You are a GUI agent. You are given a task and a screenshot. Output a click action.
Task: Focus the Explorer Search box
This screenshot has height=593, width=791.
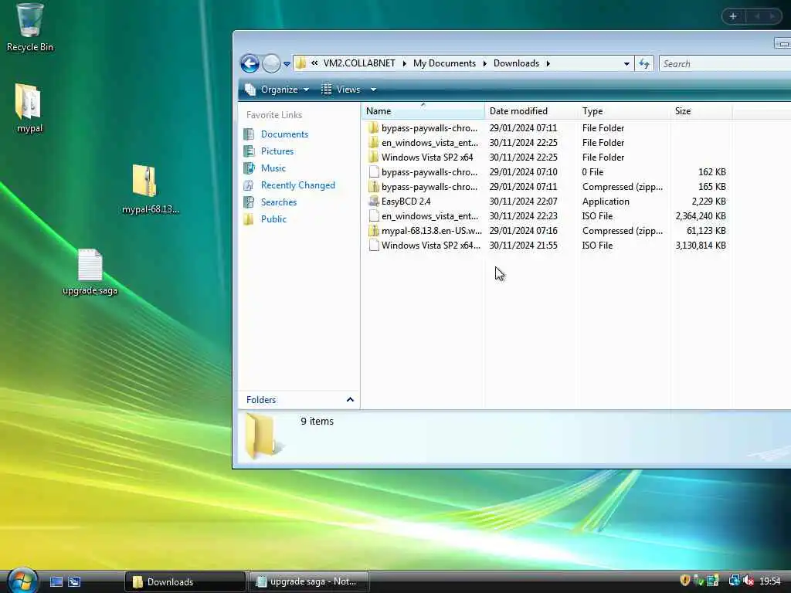pos(725,64)
